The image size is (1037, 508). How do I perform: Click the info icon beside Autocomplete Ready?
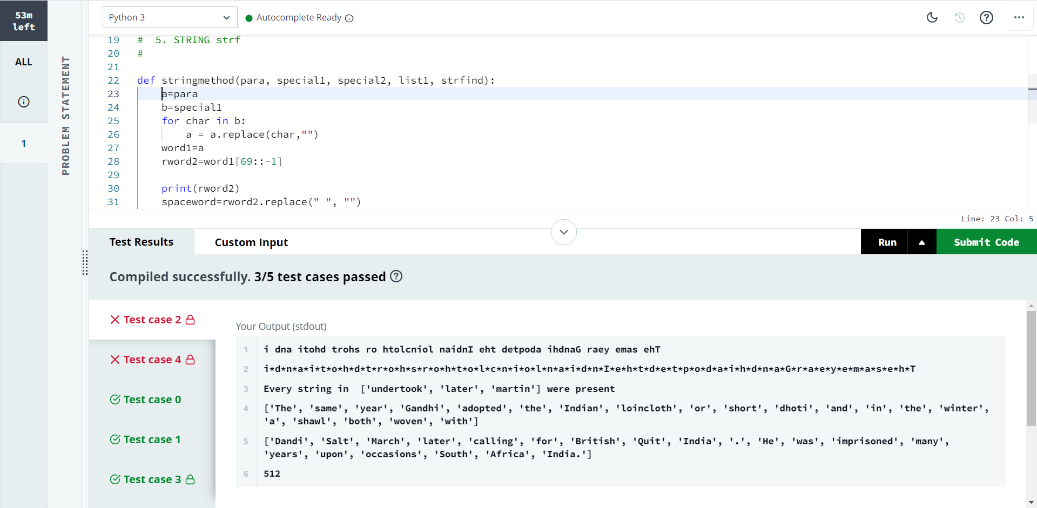pyautogui.click(x=349, y=18)
